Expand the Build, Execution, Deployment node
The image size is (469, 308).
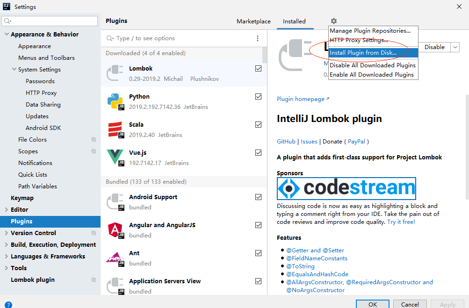[6, 244]
